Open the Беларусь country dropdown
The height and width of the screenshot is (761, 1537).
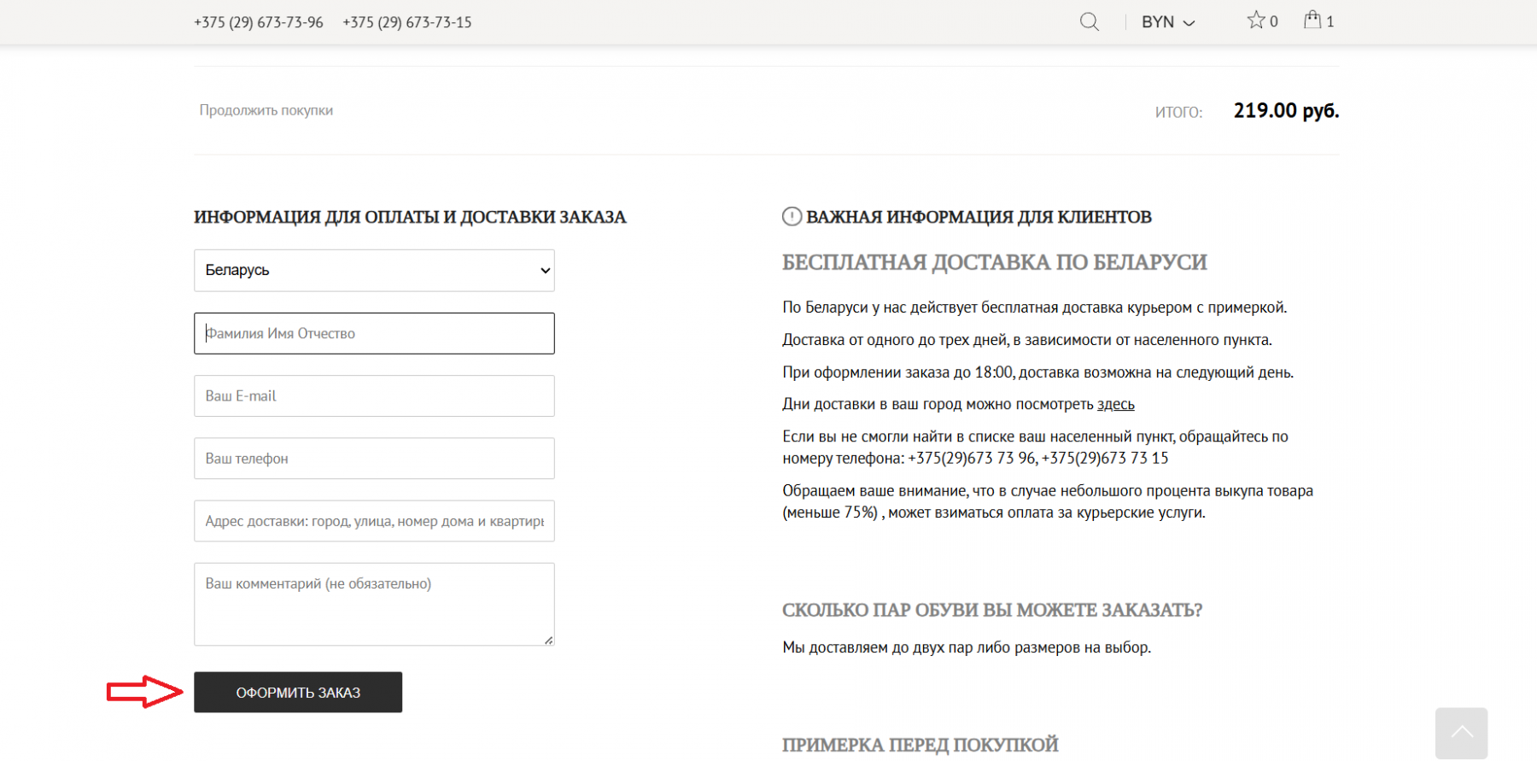tap(374, 271)
